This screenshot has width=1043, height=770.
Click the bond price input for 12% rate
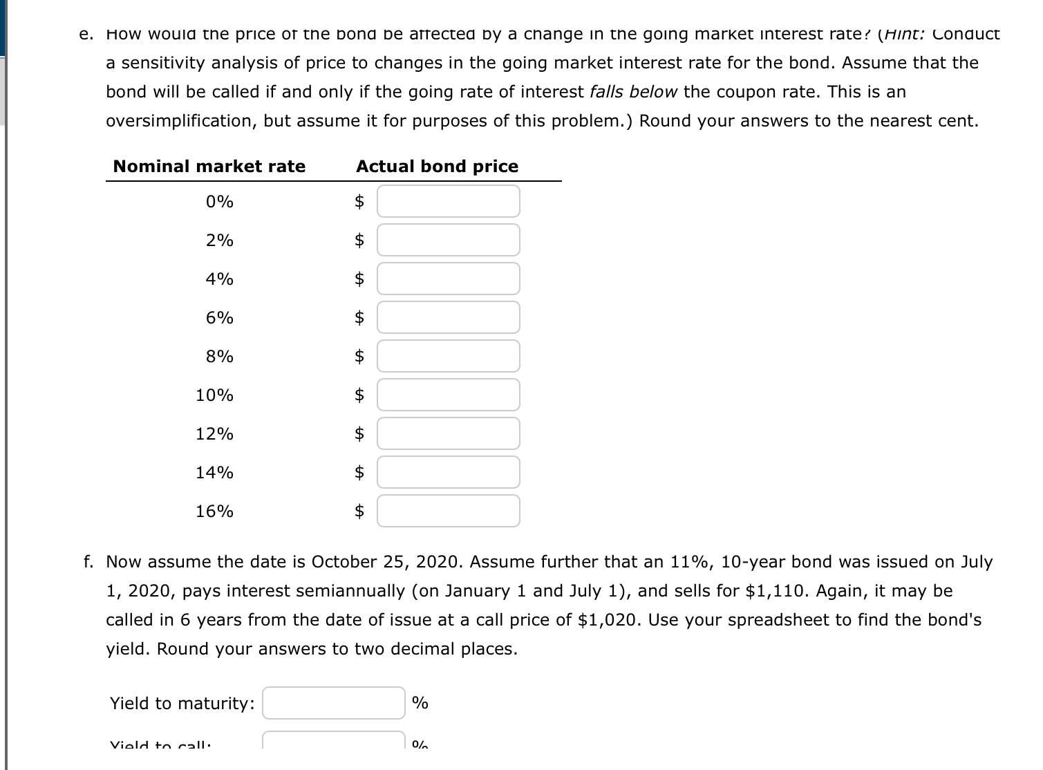tap(448, 433)
